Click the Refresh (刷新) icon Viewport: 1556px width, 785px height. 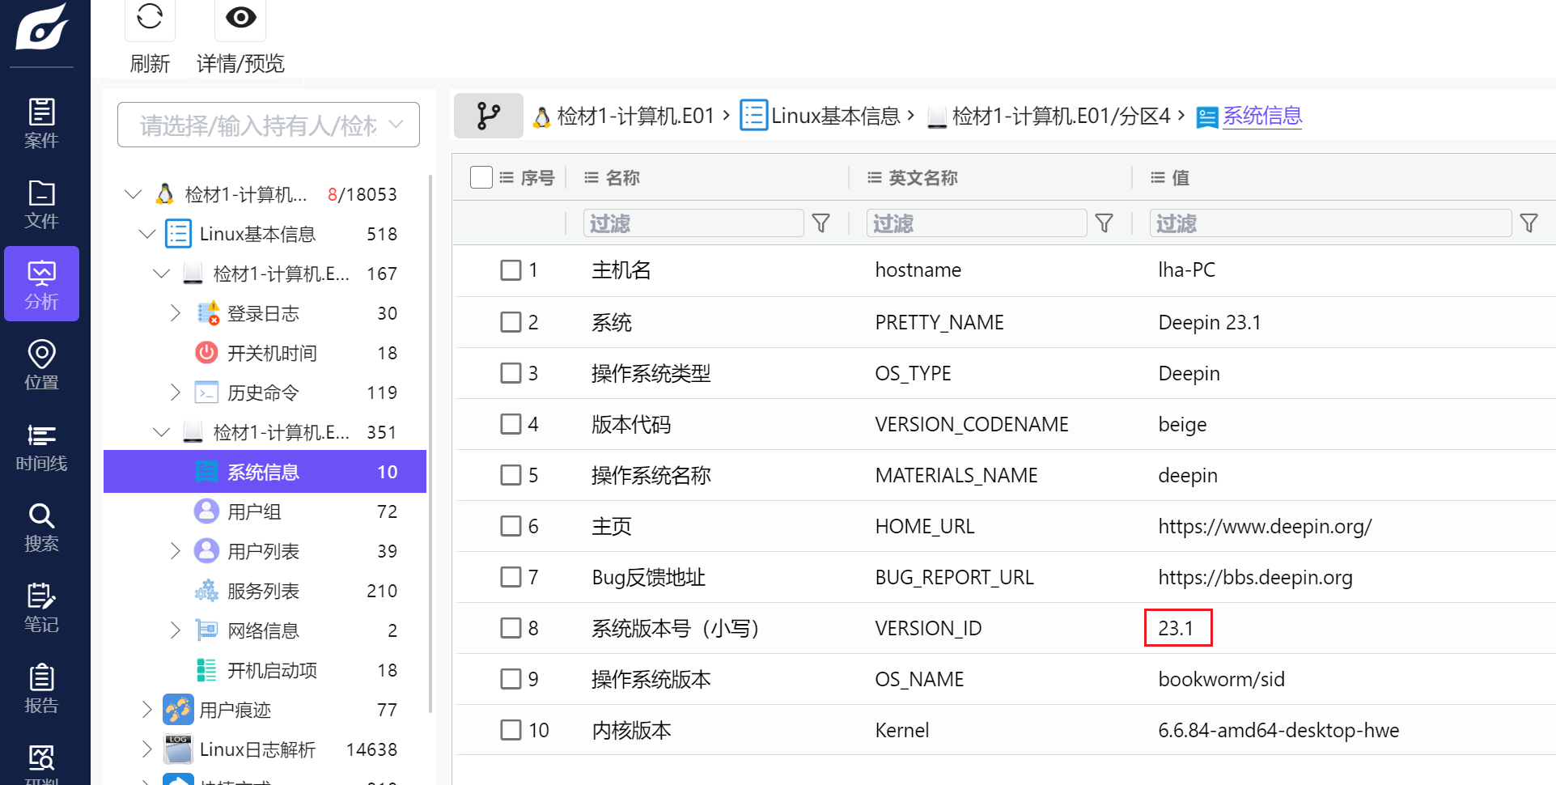pyautogui.click(x=150, y=17)
